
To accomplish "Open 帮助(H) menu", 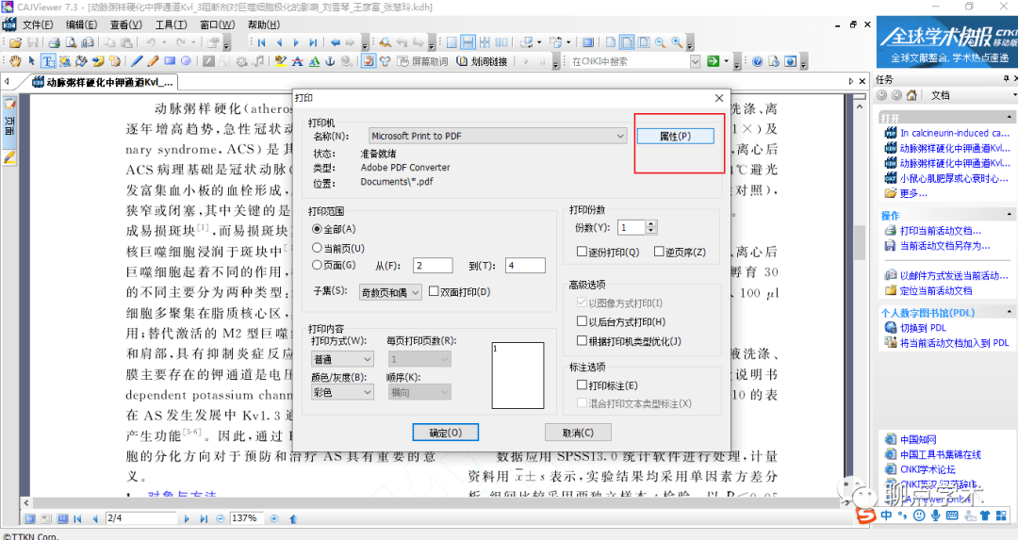I will click(x=264, y=25).
